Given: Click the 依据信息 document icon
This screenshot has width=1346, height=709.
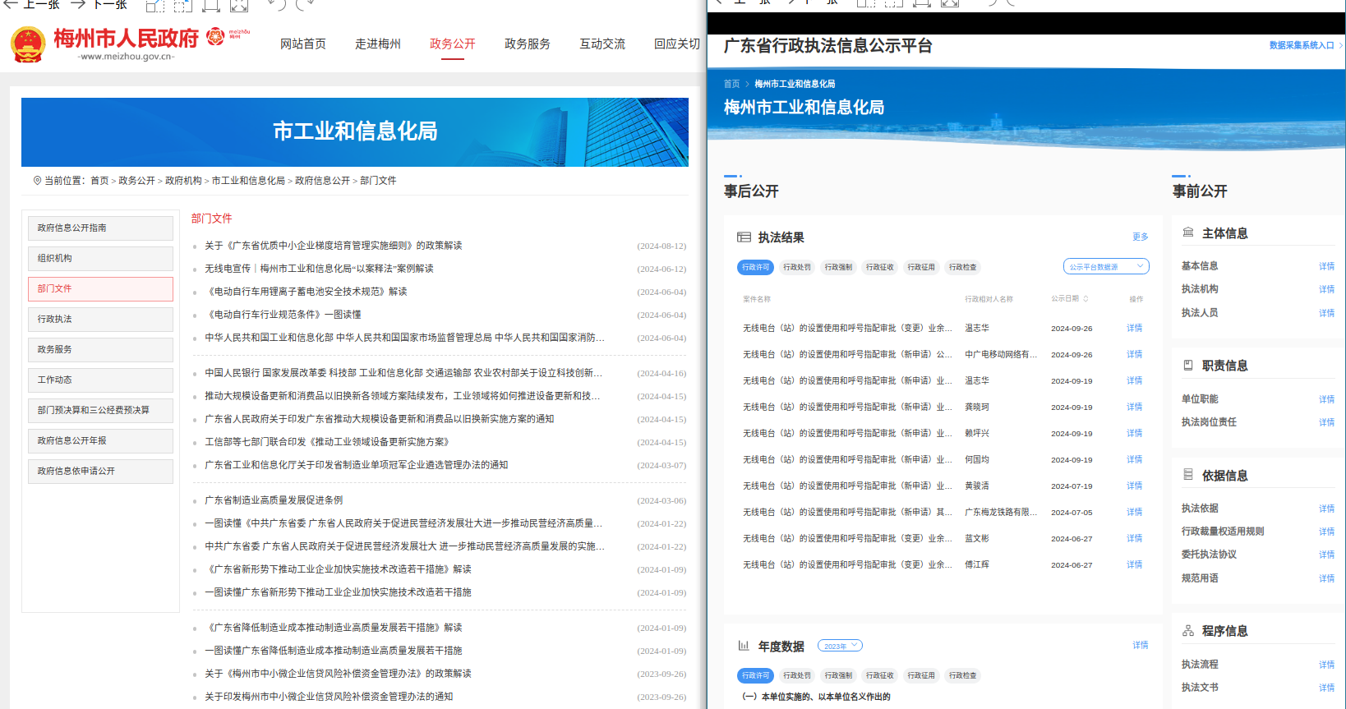Looking at the screenshot, I should pos(1187,475).
